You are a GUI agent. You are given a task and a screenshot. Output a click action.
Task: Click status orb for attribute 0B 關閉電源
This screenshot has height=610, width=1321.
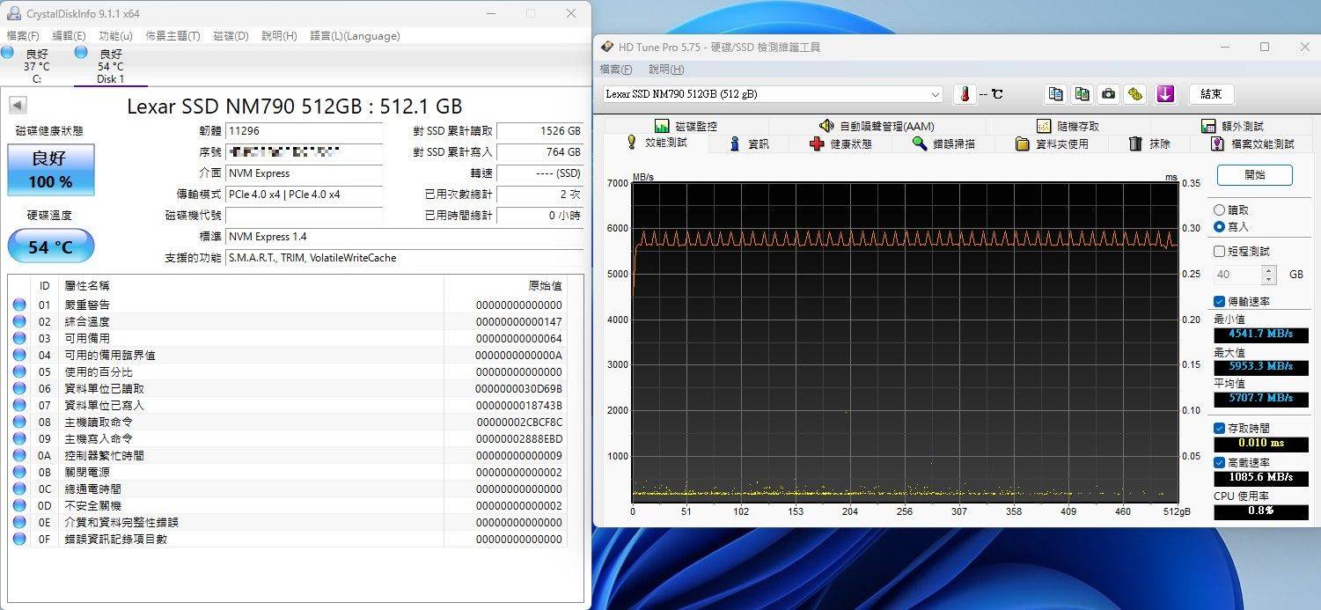pos(19,472)
